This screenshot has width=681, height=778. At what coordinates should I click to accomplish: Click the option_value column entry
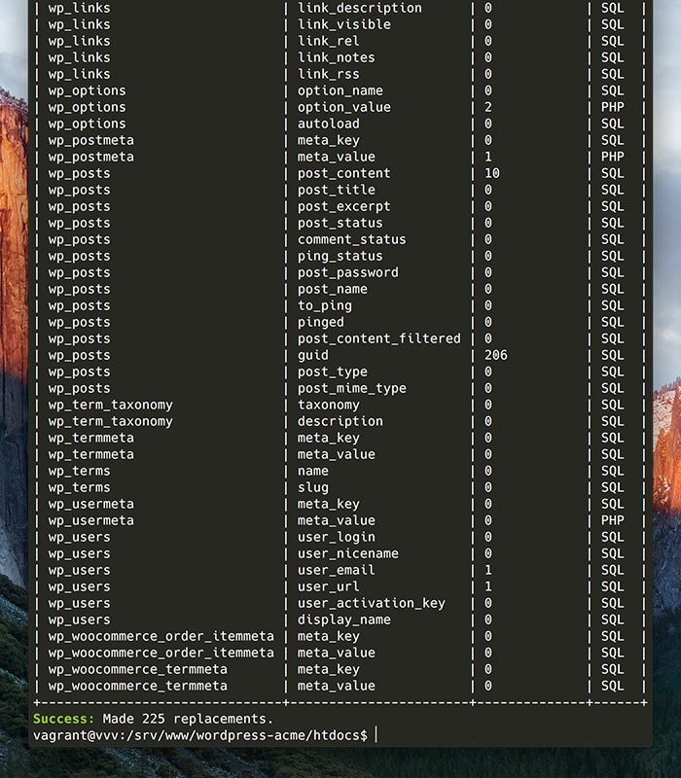tap(343, 107)
